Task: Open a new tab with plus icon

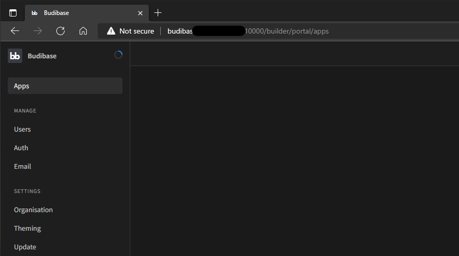Action: tap(158, 13)
